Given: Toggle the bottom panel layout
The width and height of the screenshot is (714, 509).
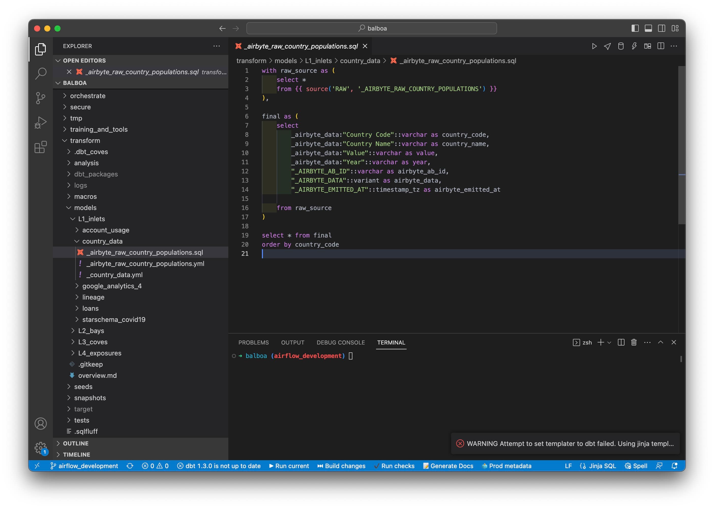Looking at the screenshot, I should [x=648, y=28].
